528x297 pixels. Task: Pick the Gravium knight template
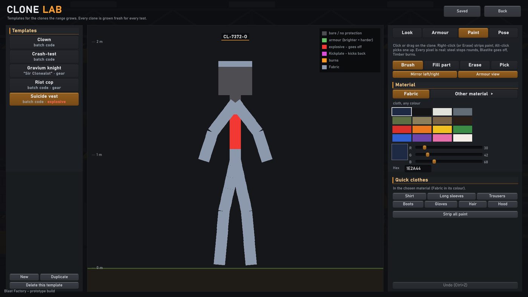[x=44, y=71]
